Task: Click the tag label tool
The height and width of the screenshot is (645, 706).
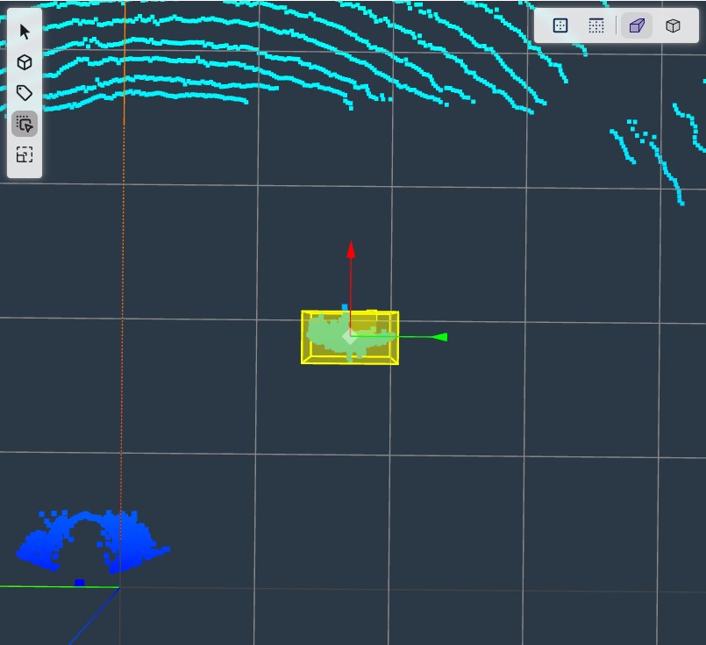Action: click(x=25, y=93)
